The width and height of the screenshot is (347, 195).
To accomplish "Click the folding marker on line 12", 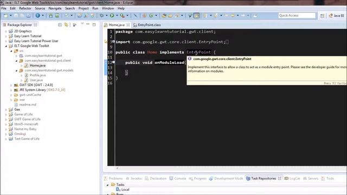I will click(x=113, y=62).
